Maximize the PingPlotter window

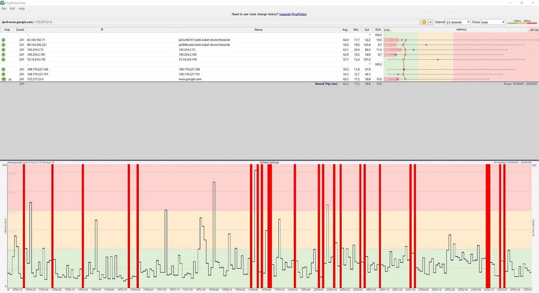click(522, 3)
